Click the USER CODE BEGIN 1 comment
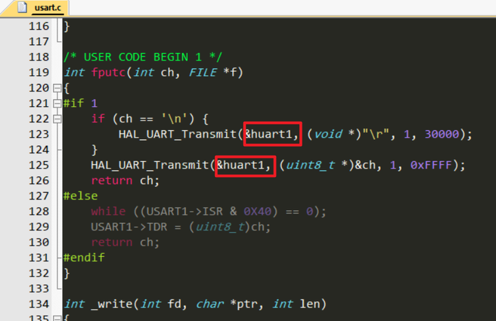The image size is (496, 321). tap(143, 57)
